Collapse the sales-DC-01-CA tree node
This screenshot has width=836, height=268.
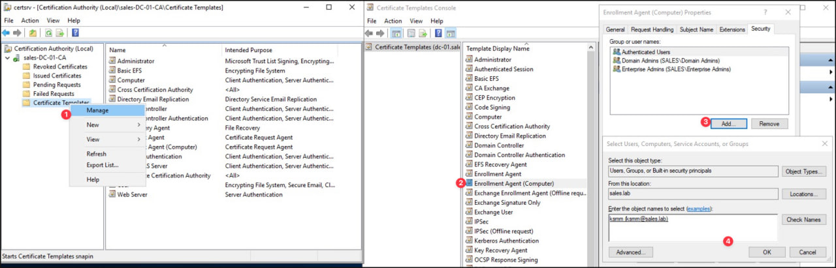click(x=7, y=57)
